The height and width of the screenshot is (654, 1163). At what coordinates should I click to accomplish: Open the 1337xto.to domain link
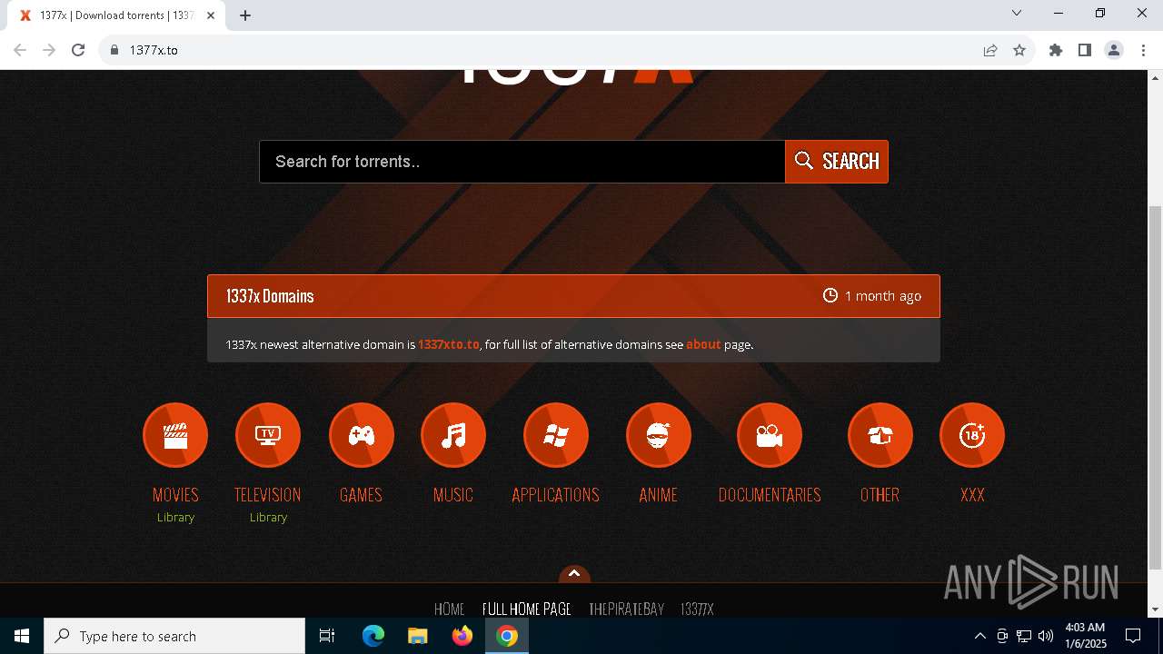coord(449,344)
